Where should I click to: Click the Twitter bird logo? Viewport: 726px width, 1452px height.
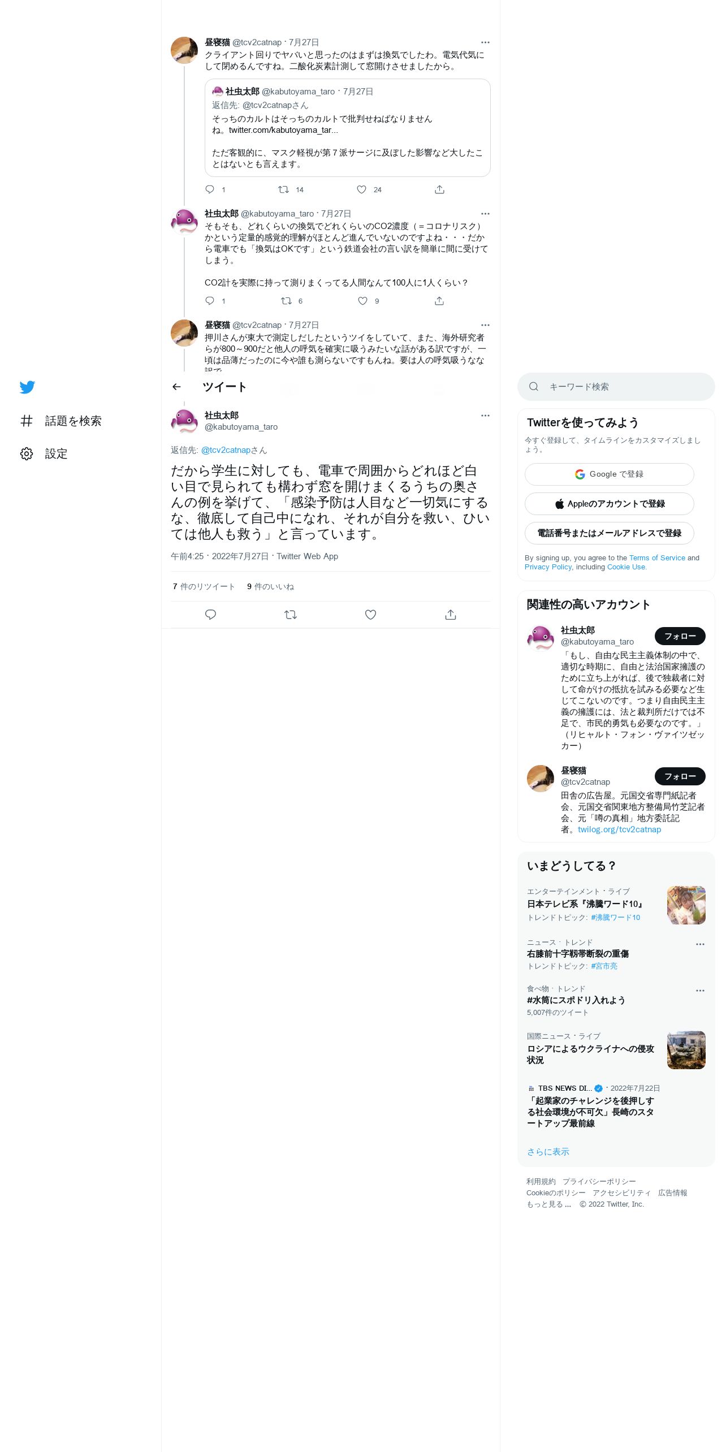click(x=27, y=387)
